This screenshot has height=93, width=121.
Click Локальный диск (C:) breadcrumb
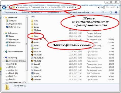pos(39,7)
